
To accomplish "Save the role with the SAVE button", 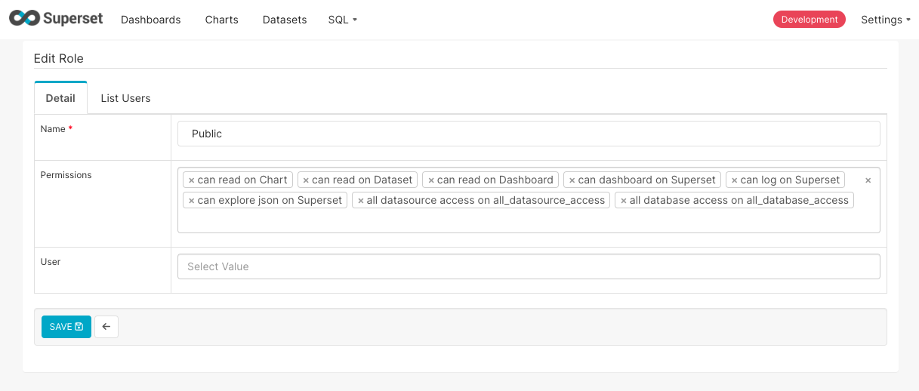I will point(66,327).
